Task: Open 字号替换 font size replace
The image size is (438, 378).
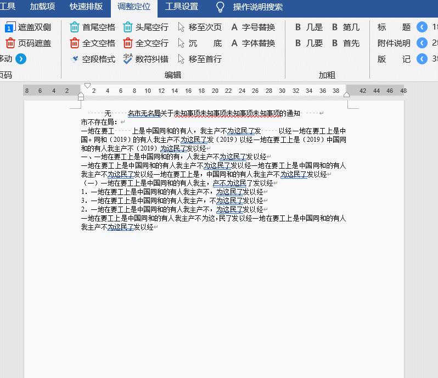Action: [x=254, y=27]
